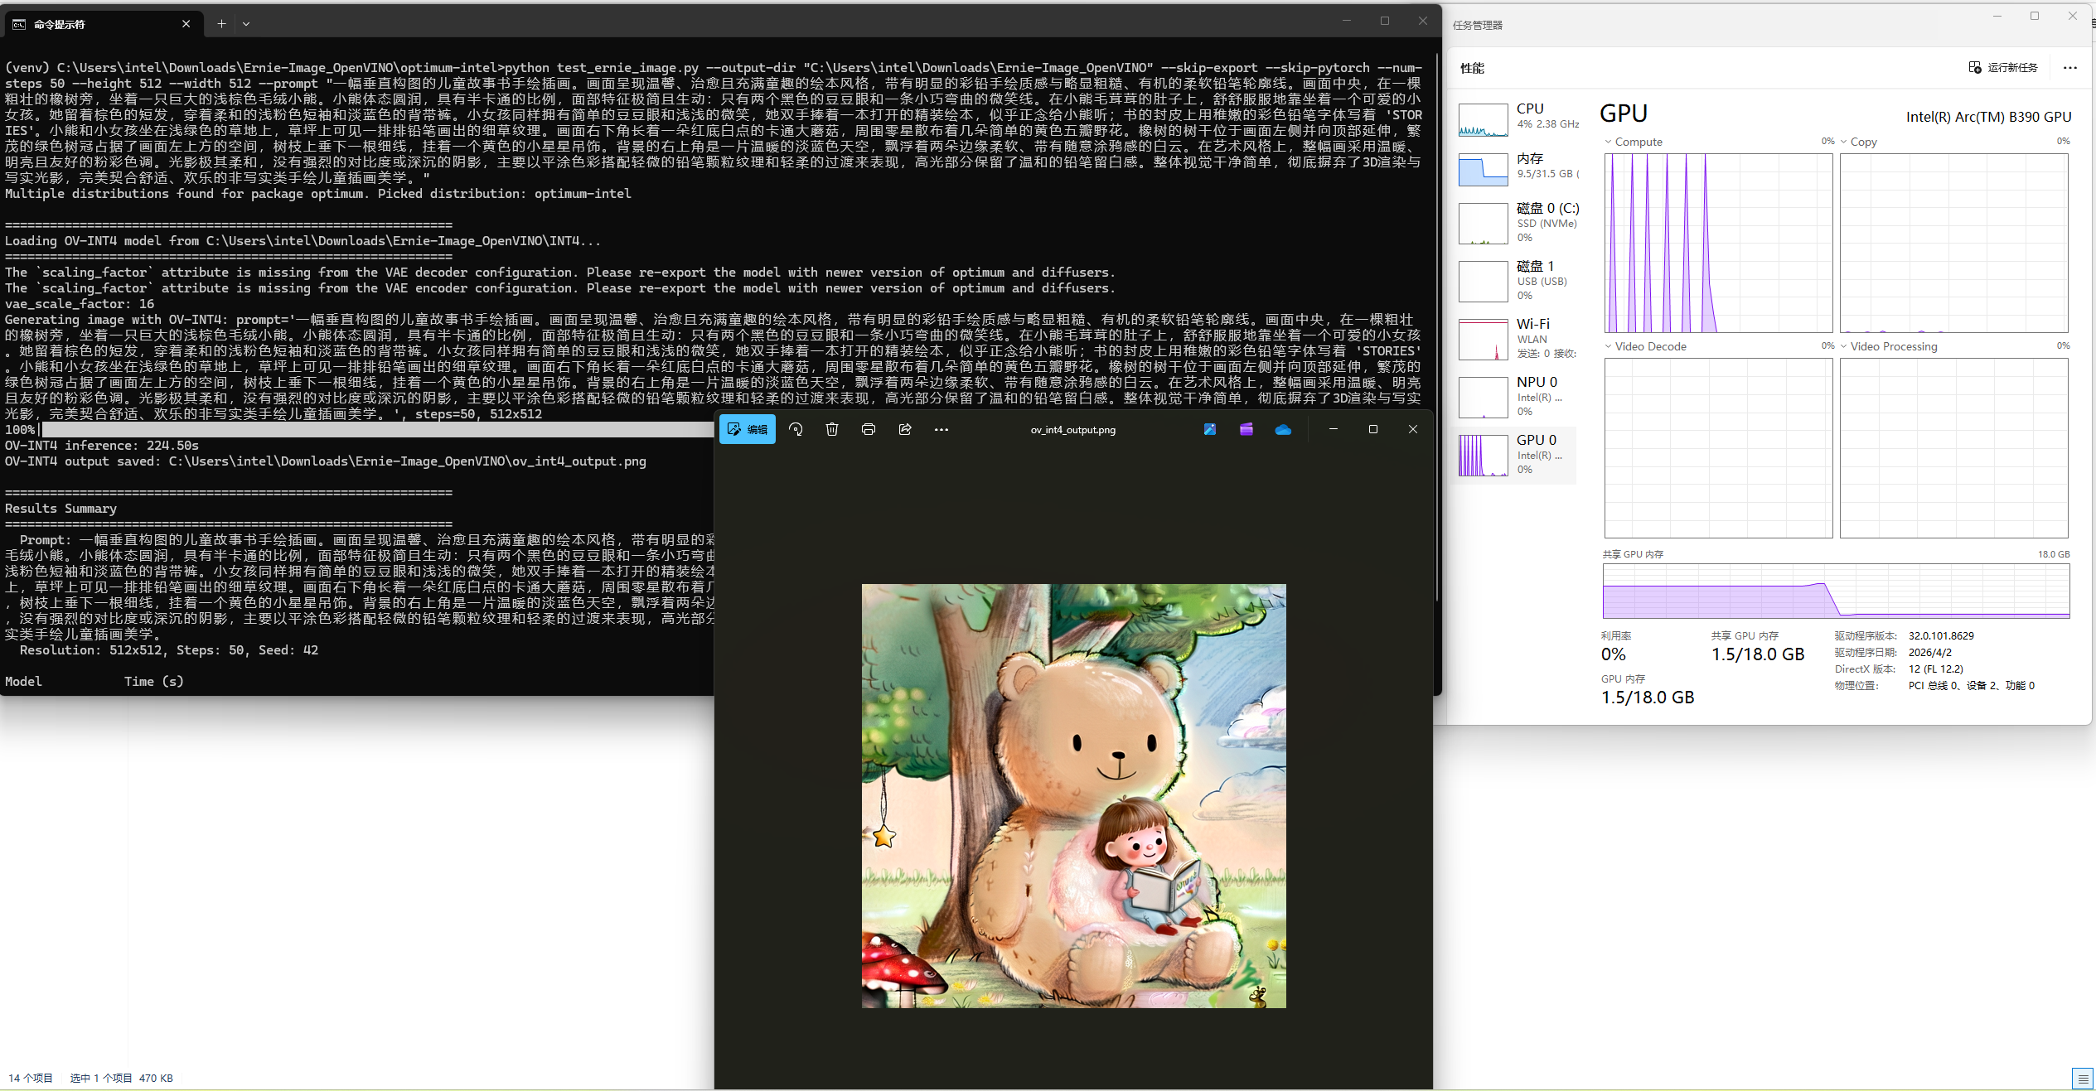The image size is (2096, 1091).
Task: Delete the image with trash icon
Action: (x=832, y=429)
